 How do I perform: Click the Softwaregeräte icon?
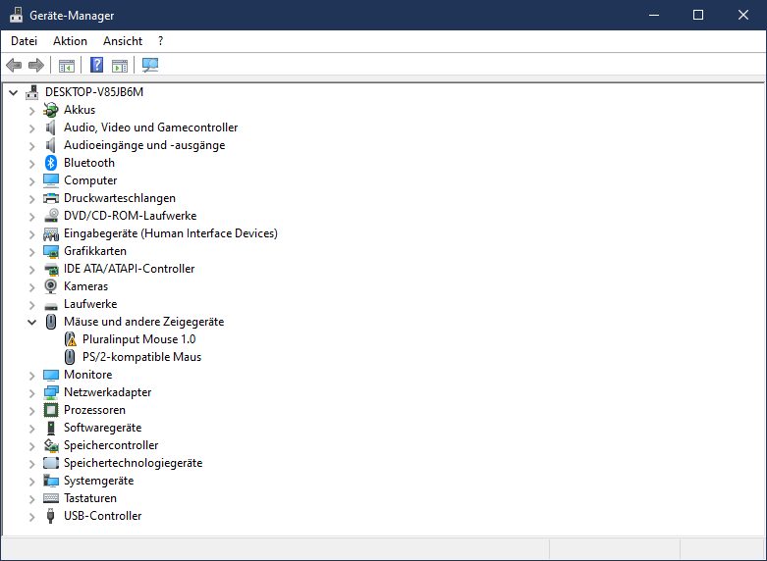51,428
